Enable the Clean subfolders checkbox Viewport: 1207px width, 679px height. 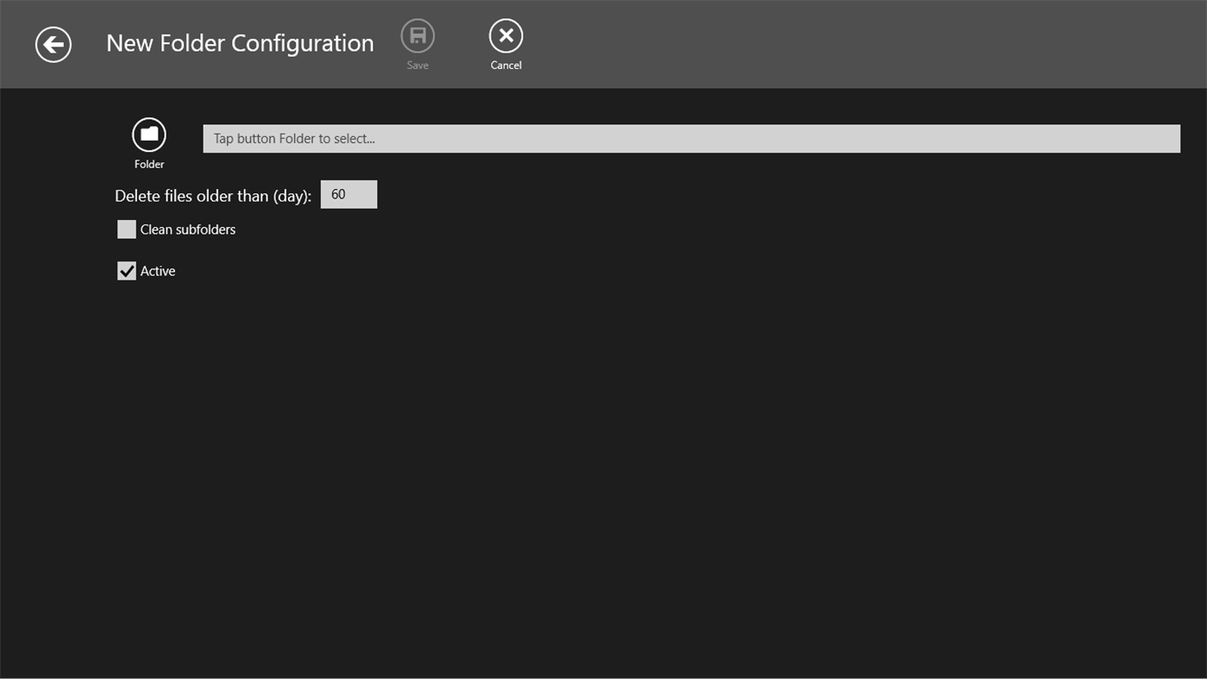(x=127, y=229)
